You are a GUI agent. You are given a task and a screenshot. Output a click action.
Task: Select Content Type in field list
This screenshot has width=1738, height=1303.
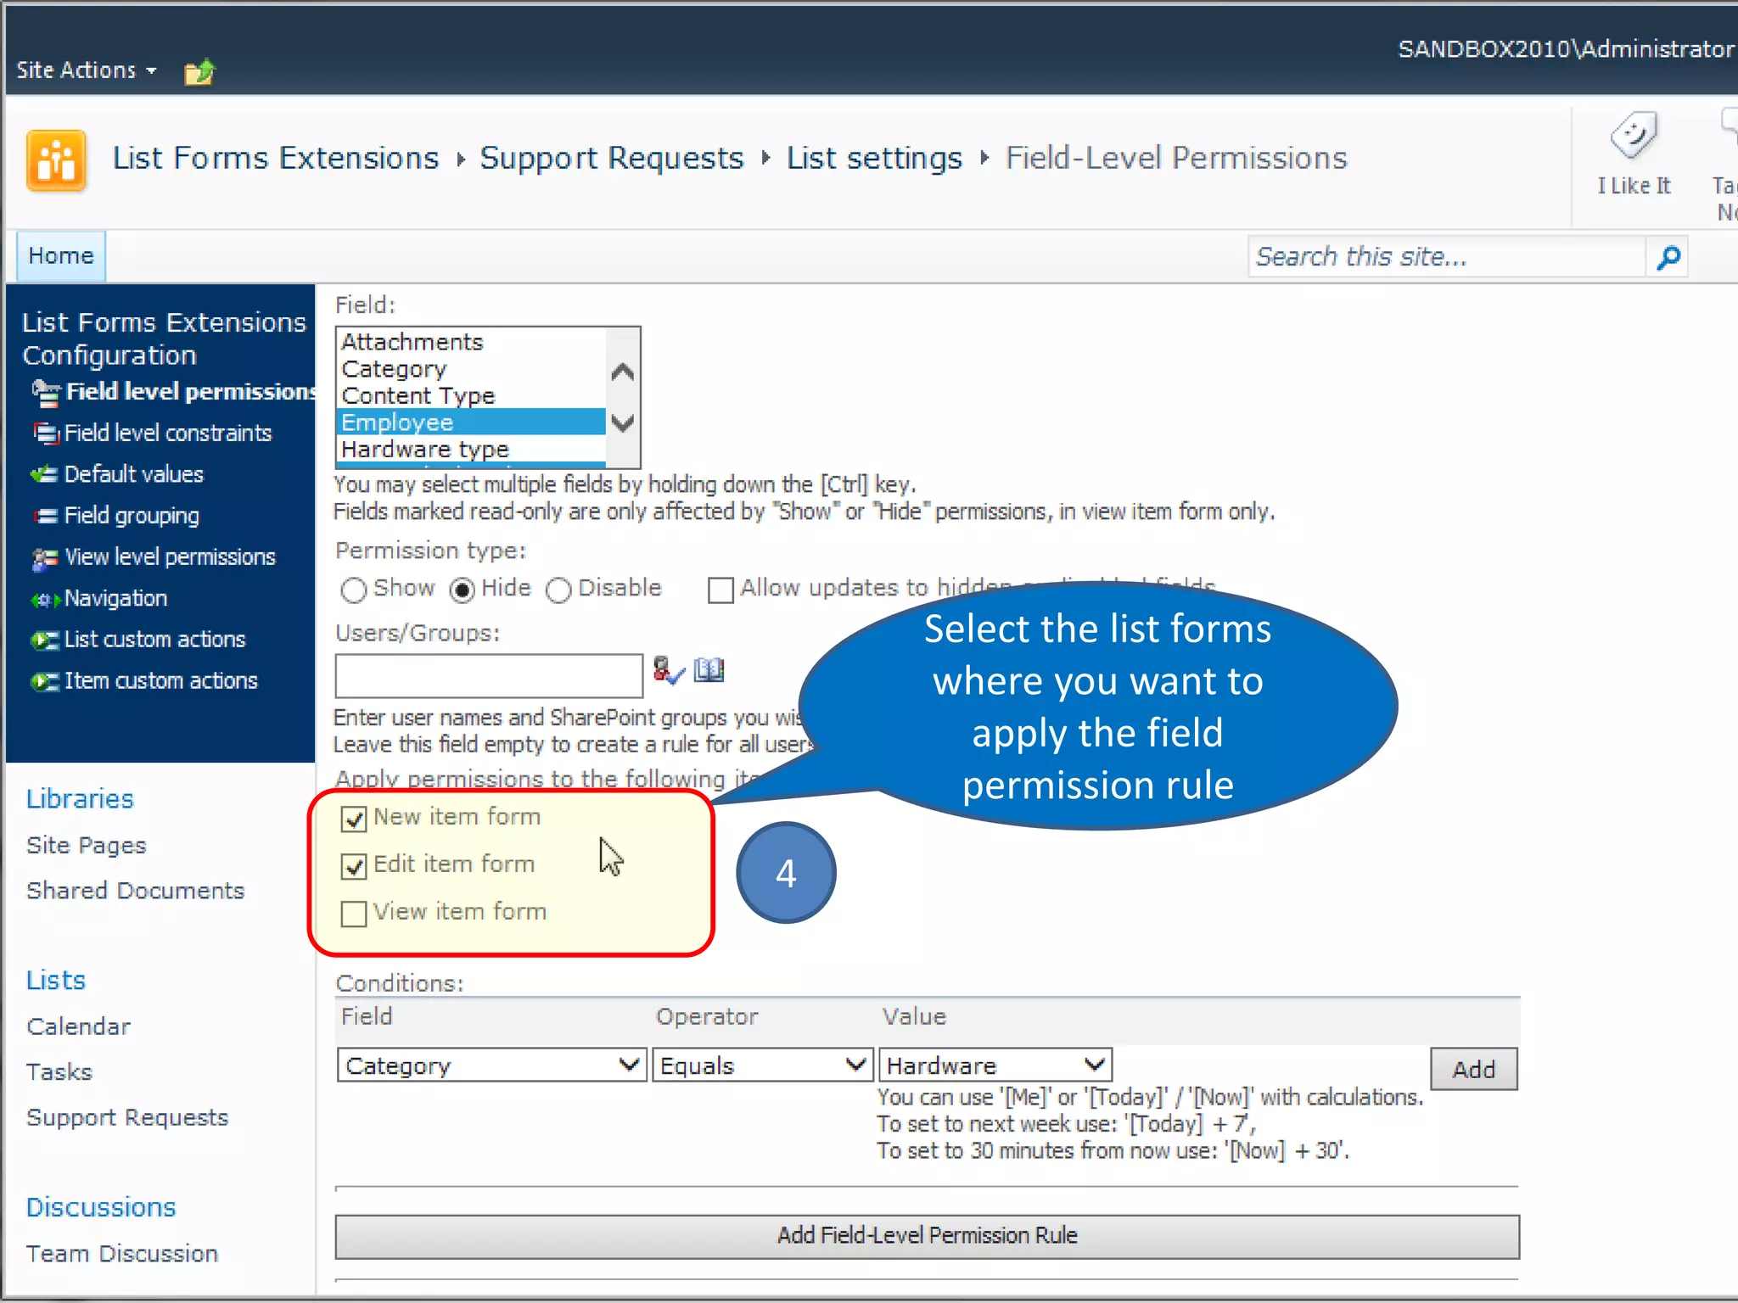[x=471, y=396]
